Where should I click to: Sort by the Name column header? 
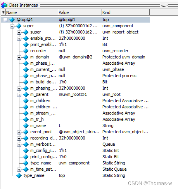coord(32,12)
